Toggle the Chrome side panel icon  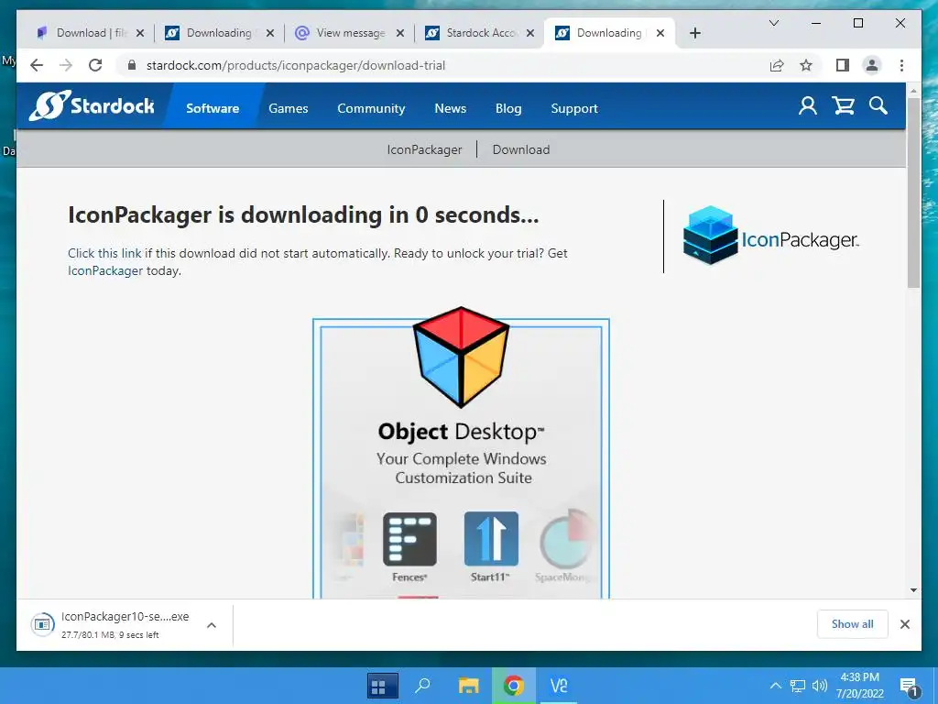pos(843,65)
